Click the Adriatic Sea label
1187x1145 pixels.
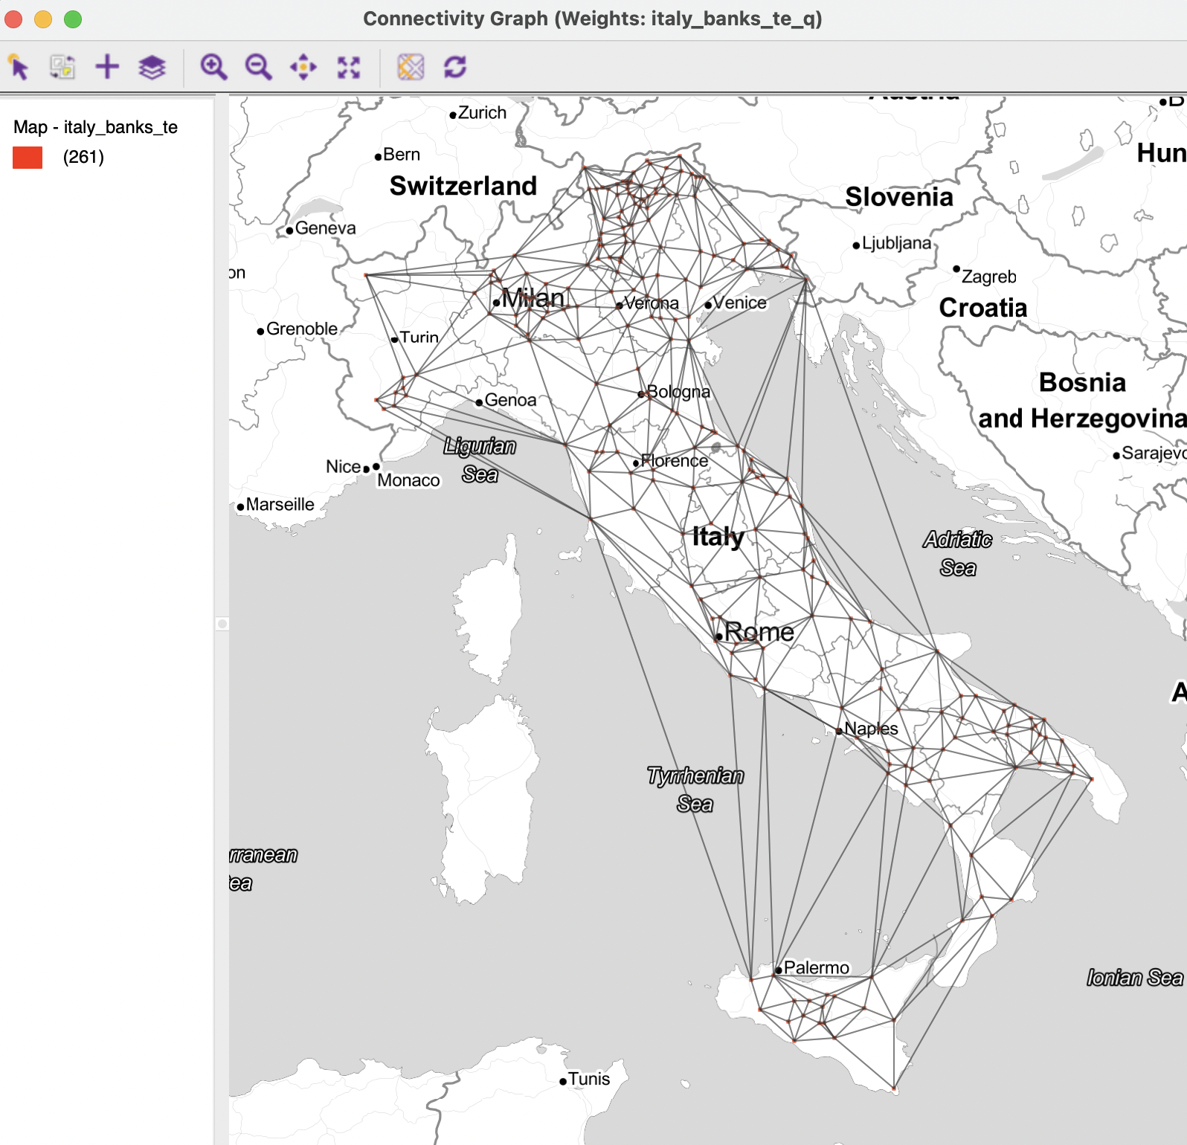(958, 554)
